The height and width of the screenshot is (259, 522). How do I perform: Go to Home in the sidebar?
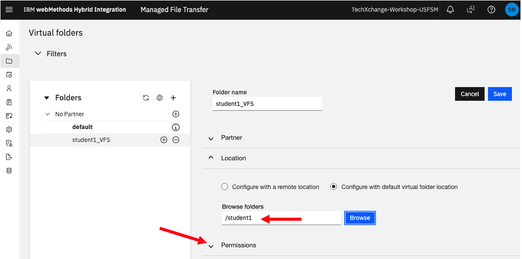[x=9, y=33]
